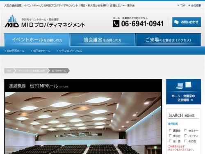Viewport: 205px width, 154px height.
Task: Open the イベントホール navigation tab
Action: coord(37,40)
